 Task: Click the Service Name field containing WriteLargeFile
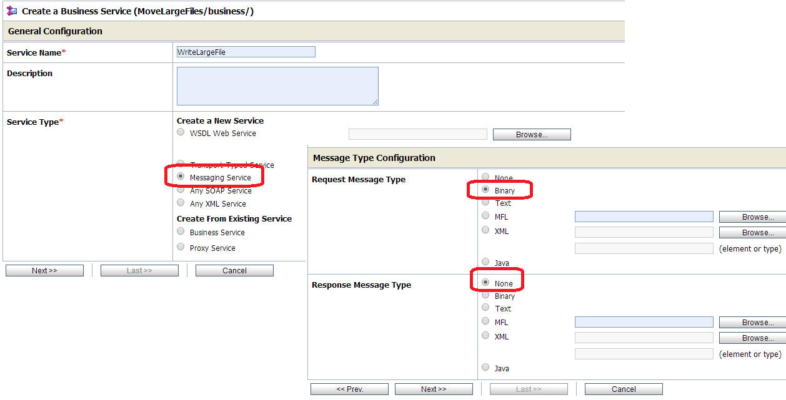coord(246,51)
